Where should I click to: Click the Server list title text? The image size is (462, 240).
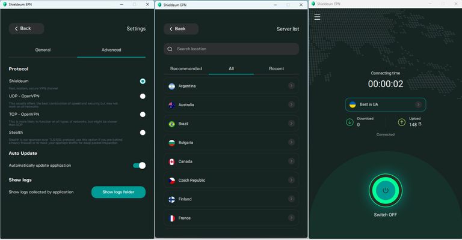pyautogui.click(x=288, y=29)
